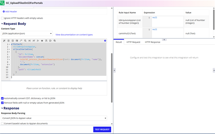Open View documentation on content types link
The image size is (215, 134).
(x=74, y=35)
